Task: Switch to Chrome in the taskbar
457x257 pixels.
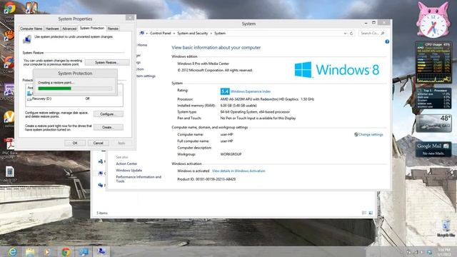Action: pyautogui.click(x=66, y=251)
